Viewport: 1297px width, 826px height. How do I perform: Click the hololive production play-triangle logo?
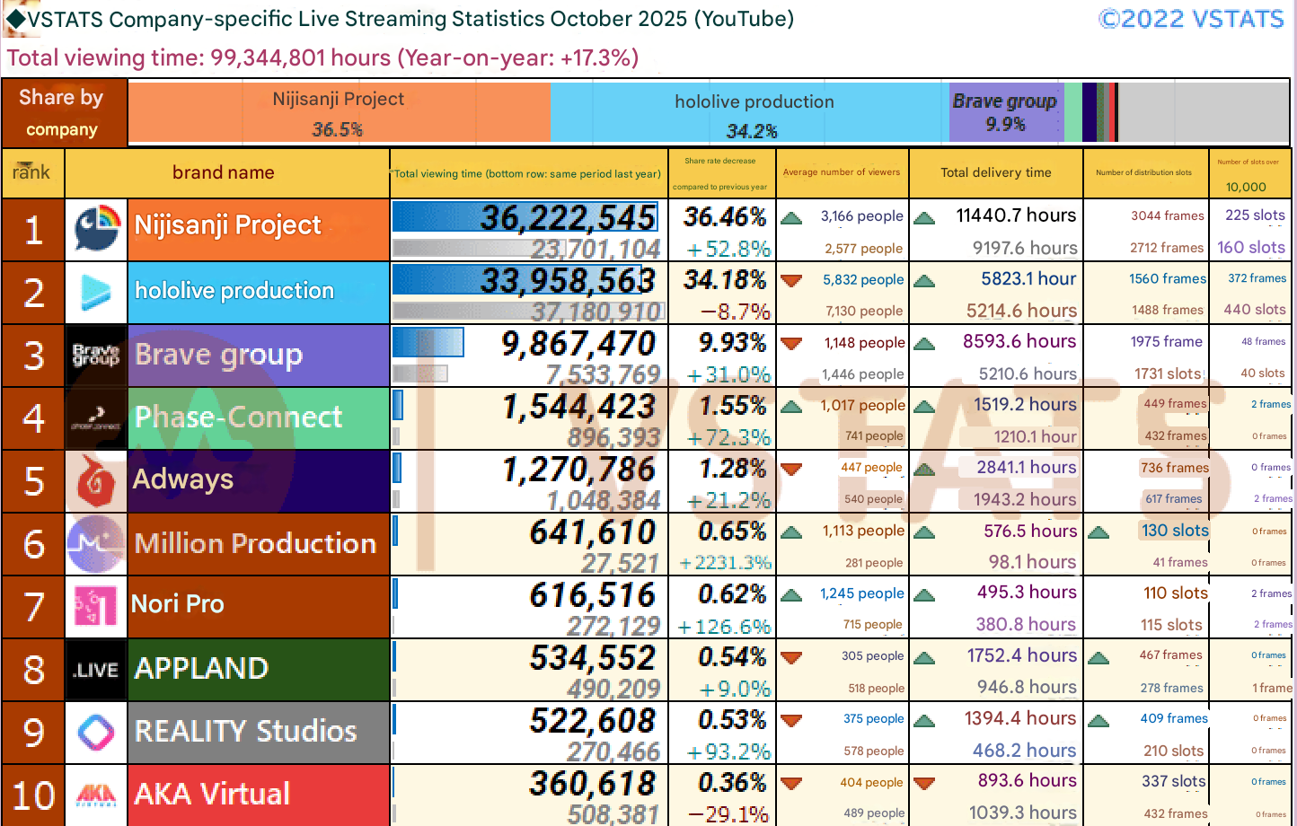[96, 293]
